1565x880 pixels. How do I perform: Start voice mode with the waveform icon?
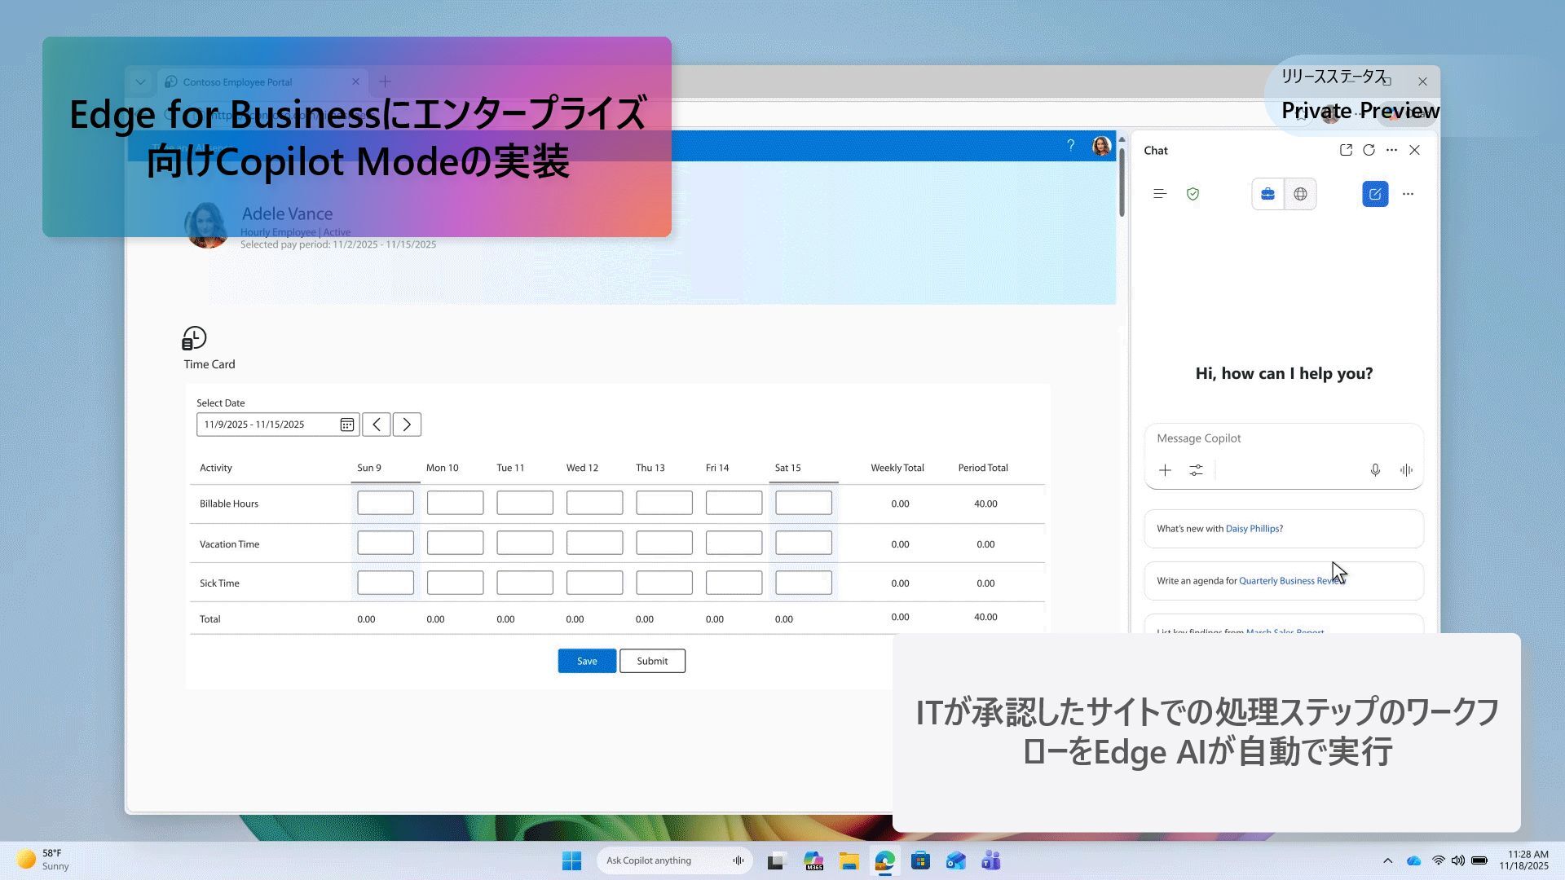pyautogui.click(x=1406, y=470)
